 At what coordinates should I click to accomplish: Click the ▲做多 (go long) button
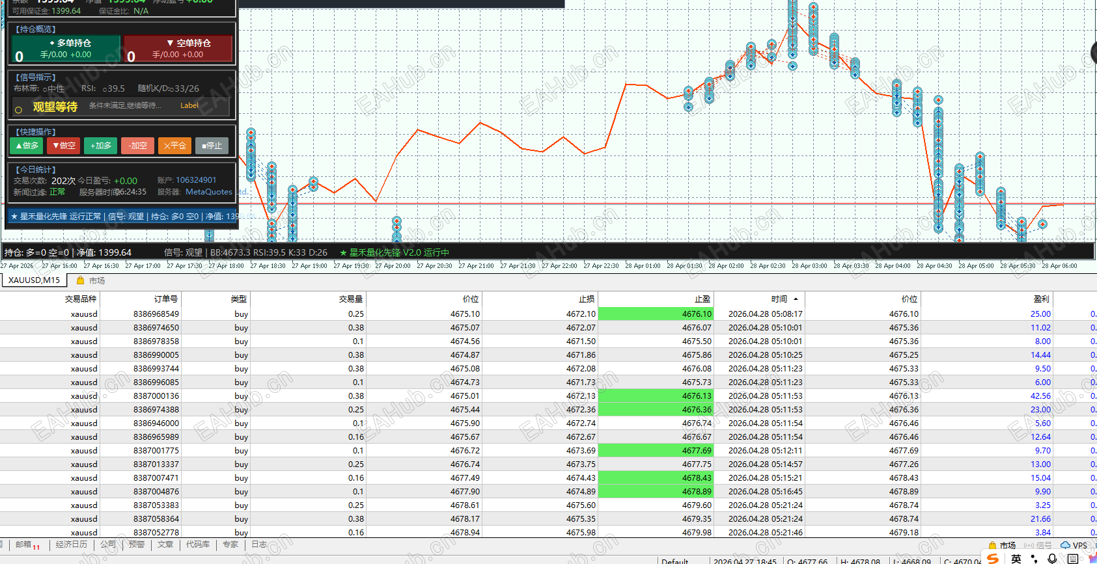point(27,146)
